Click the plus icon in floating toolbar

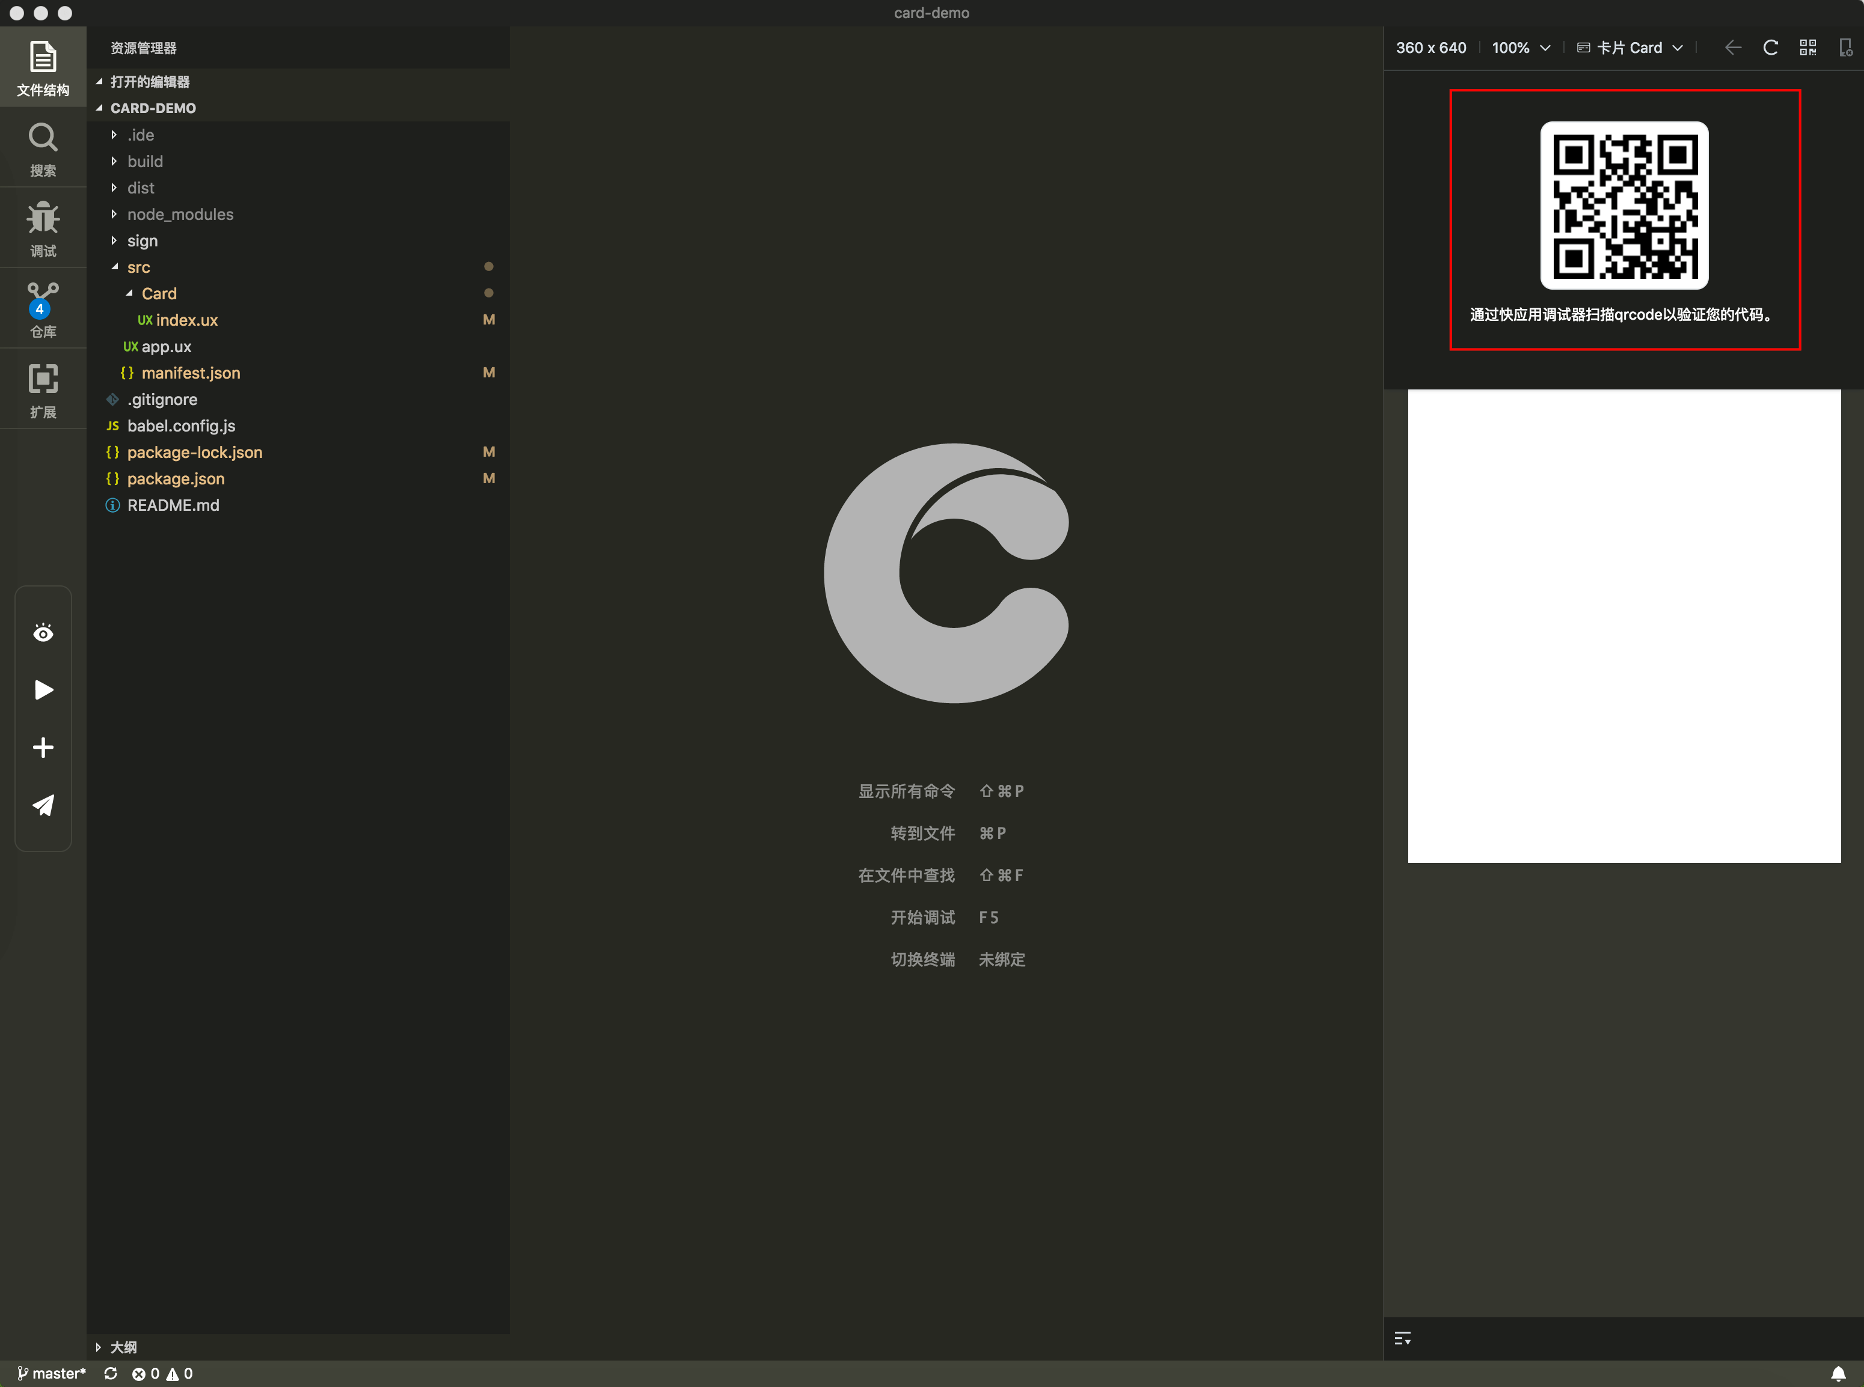(44, 747)
